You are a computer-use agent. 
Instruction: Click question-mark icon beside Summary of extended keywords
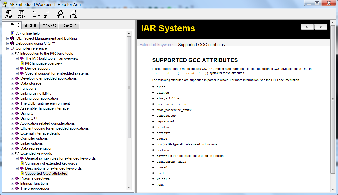tap(22, 163)
